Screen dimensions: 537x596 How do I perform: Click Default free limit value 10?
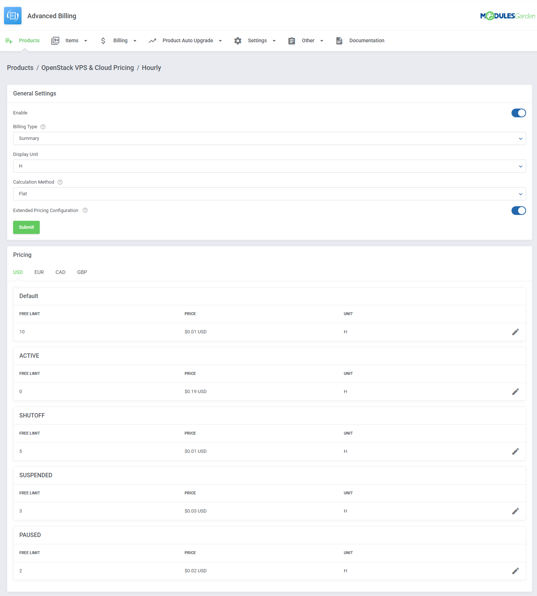(22, 332)
